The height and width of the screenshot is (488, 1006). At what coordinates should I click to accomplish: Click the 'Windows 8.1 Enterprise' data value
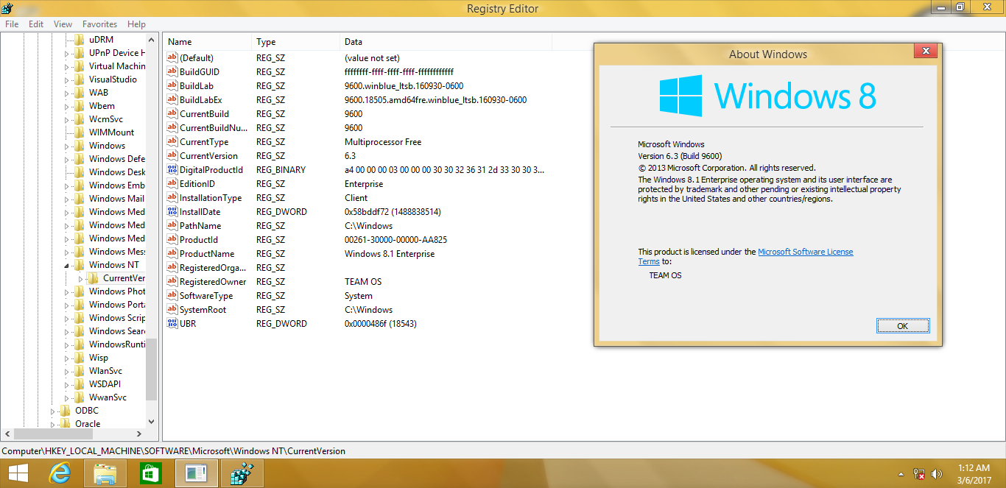pyautogui.click(x=390, y=254)
